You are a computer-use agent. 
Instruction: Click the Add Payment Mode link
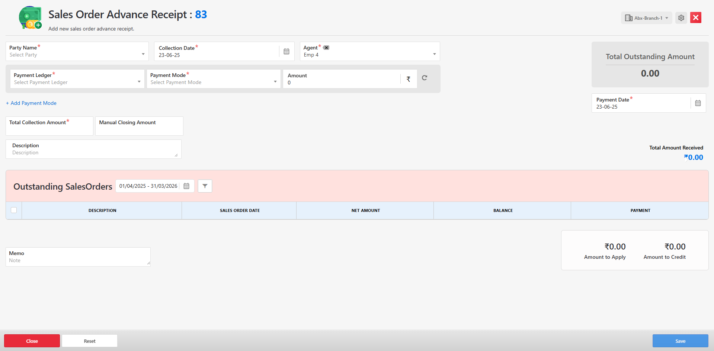[32, 103]
